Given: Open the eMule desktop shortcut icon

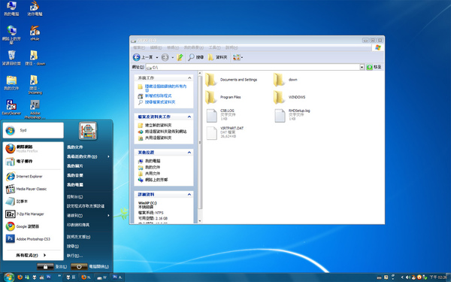Looking at the screenshot, I should click(x=35, y=33).
